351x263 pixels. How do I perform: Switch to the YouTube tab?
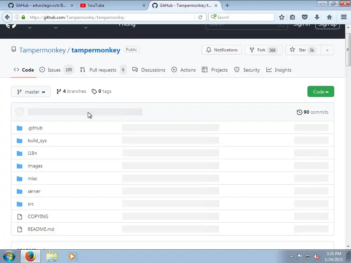pos(112,5)
